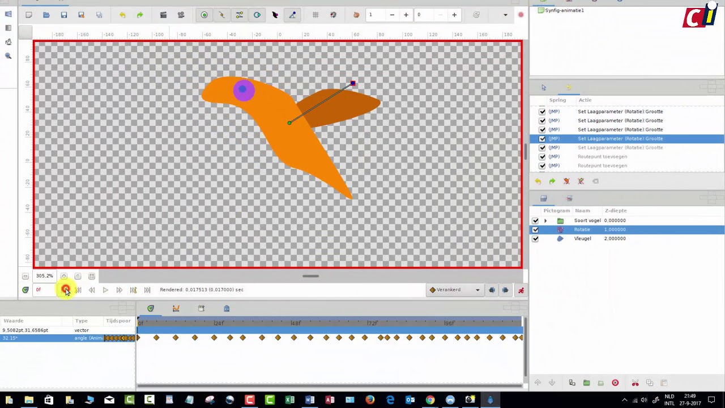725x408 pixels.
Task: Uncheck highlighted Set Laagparameter history entry
Action: pos(542,139)
